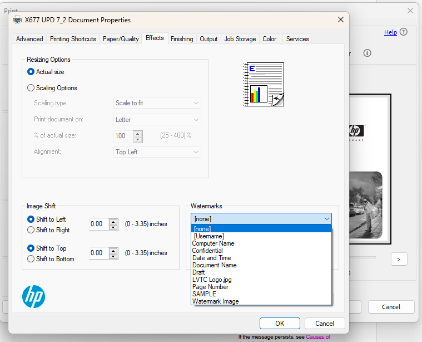Open the Job Storage tab
Screen dimensions: 422x342
click(240, 39)
